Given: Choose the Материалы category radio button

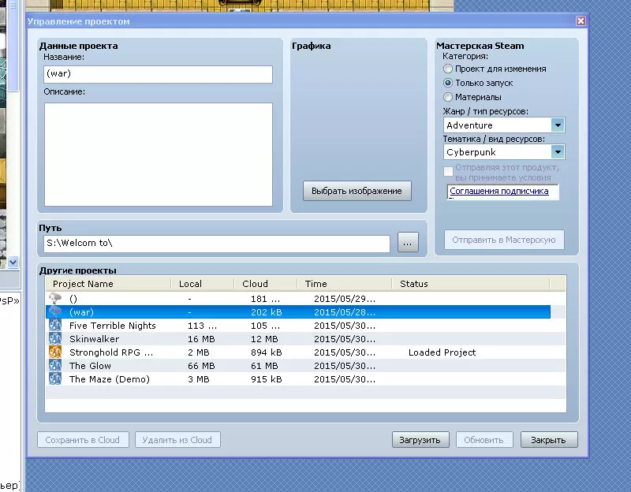Looking at the screenshot, I should click(448, 97).
